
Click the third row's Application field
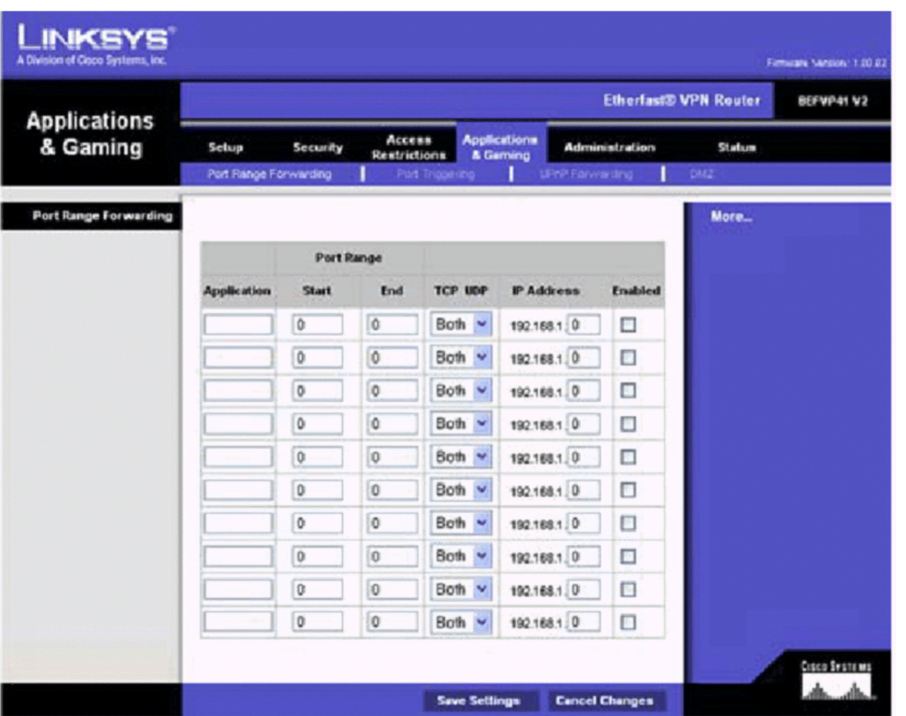tap(238, 391)
